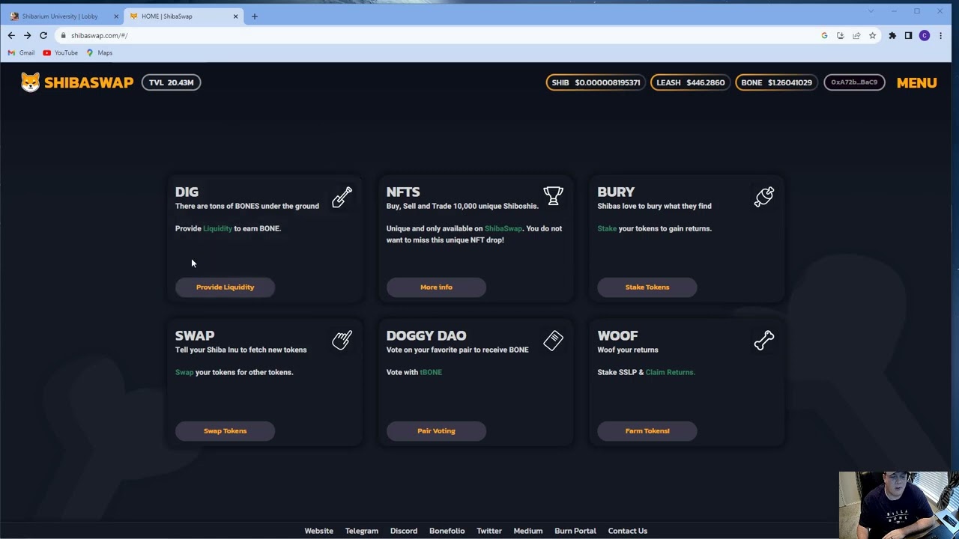The height and width of the screenshot is (539, 959).
Task: Click the Farm Tokens! button
Action: 647,430
